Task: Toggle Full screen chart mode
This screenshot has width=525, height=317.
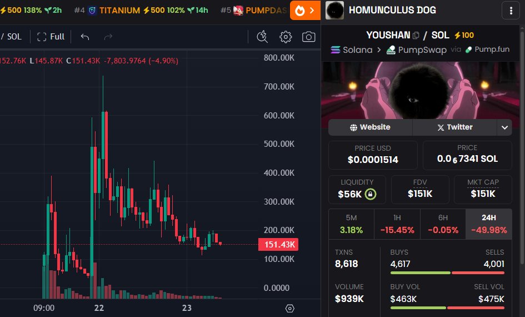Action: [x=51, y=37]
